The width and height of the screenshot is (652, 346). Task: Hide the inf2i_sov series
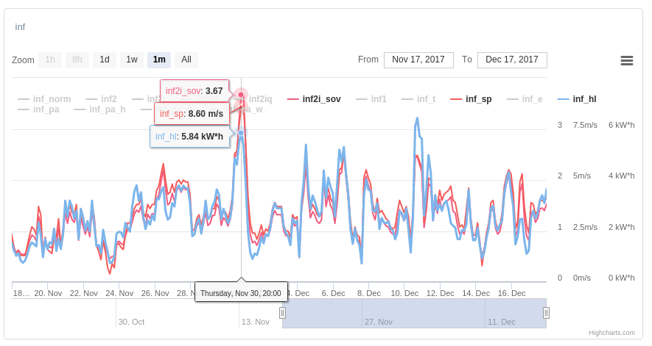(x=314, y=99)
